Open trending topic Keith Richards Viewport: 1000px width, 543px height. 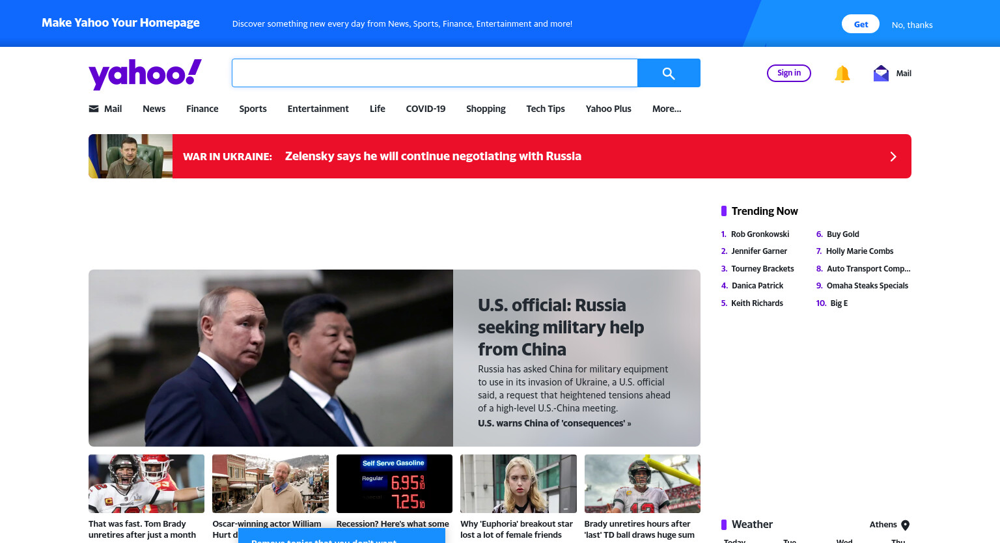[x=757, y=303]
